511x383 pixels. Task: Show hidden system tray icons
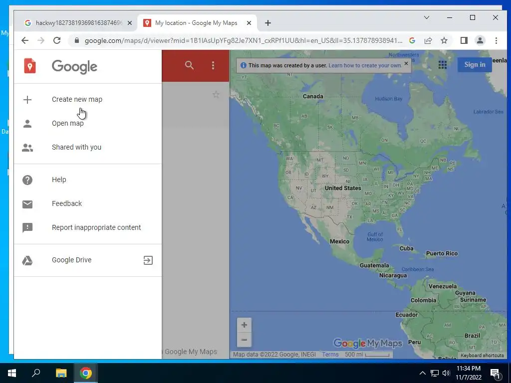(422, 373)
